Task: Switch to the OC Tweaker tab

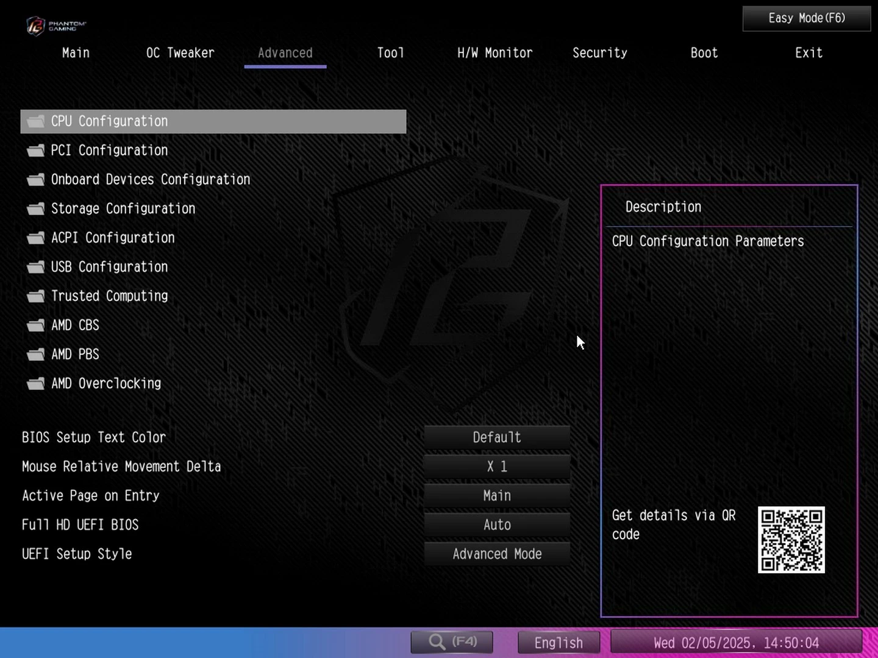Action: pyautogui.click(x=180, y=53)
